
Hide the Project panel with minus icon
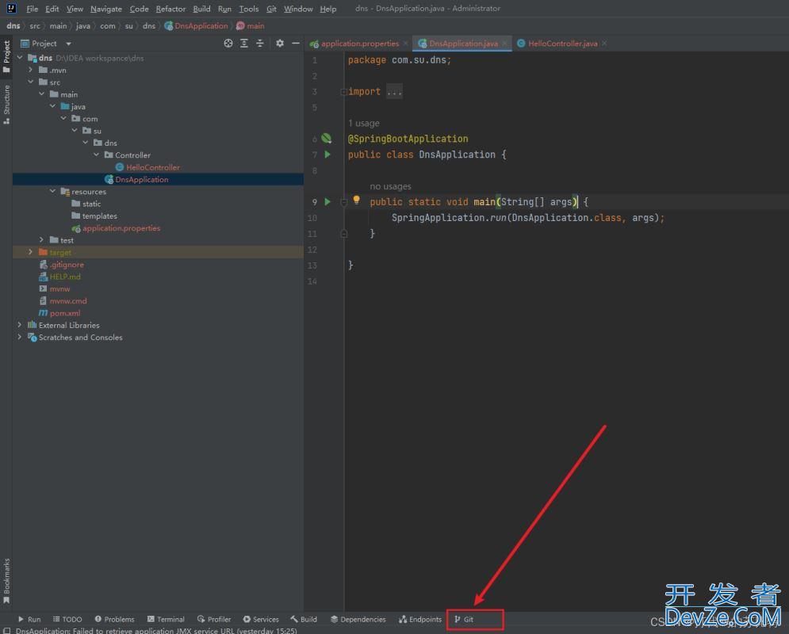coord(296,44)
